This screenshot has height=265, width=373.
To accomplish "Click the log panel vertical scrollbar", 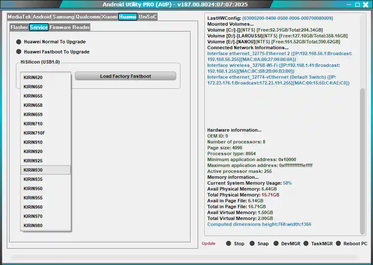I will [x=362, y=161].
